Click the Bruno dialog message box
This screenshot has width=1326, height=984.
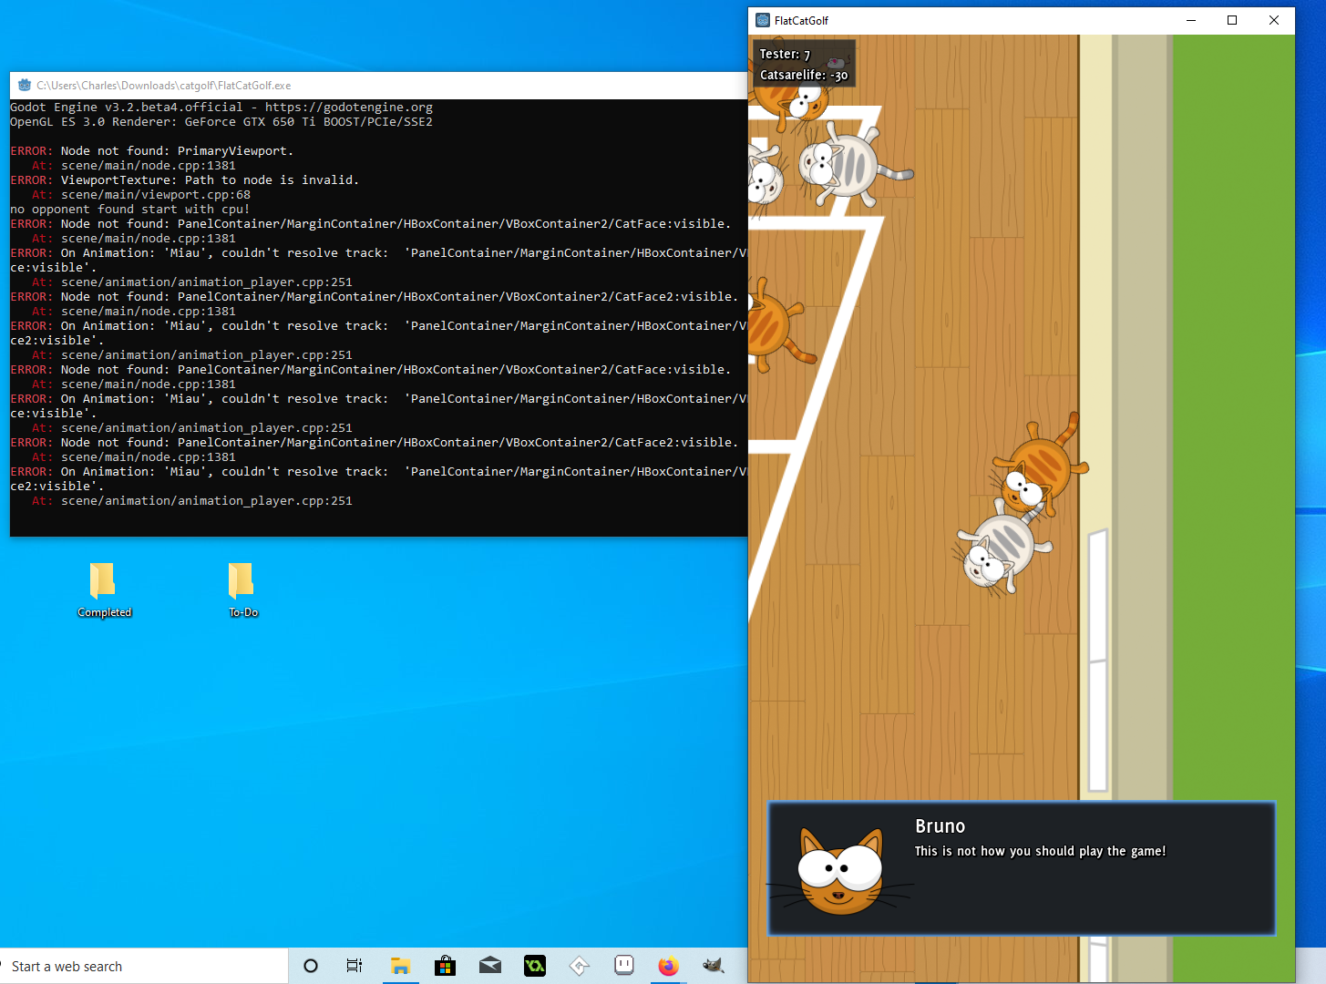coord(1022,868)
